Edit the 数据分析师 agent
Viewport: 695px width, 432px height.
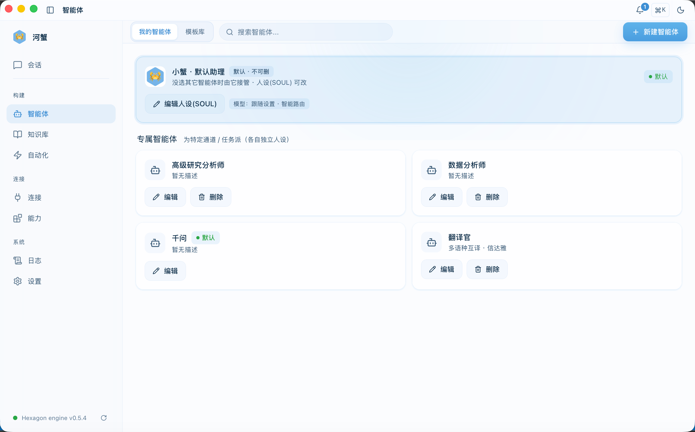[x=441, y=197]
